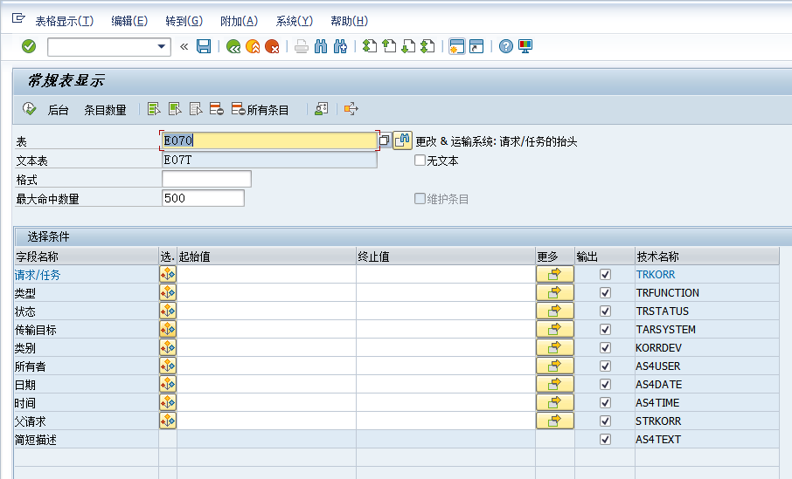Click the SAP window menu icon at top-left

[x=18, y=18]
